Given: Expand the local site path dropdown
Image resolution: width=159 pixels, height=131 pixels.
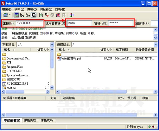Looking at the screenshot, I should click(52, 45).
